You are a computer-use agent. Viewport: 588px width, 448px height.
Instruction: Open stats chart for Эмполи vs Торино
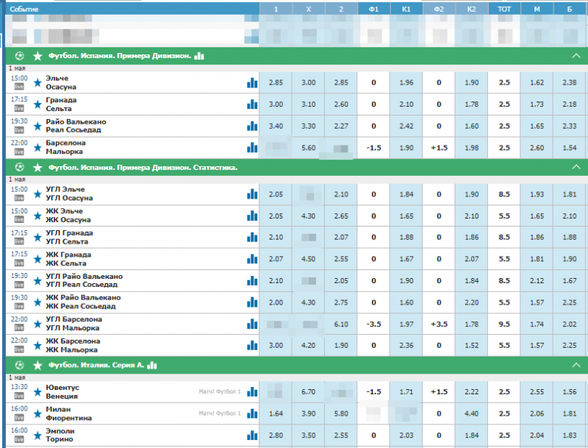(252, 435)
